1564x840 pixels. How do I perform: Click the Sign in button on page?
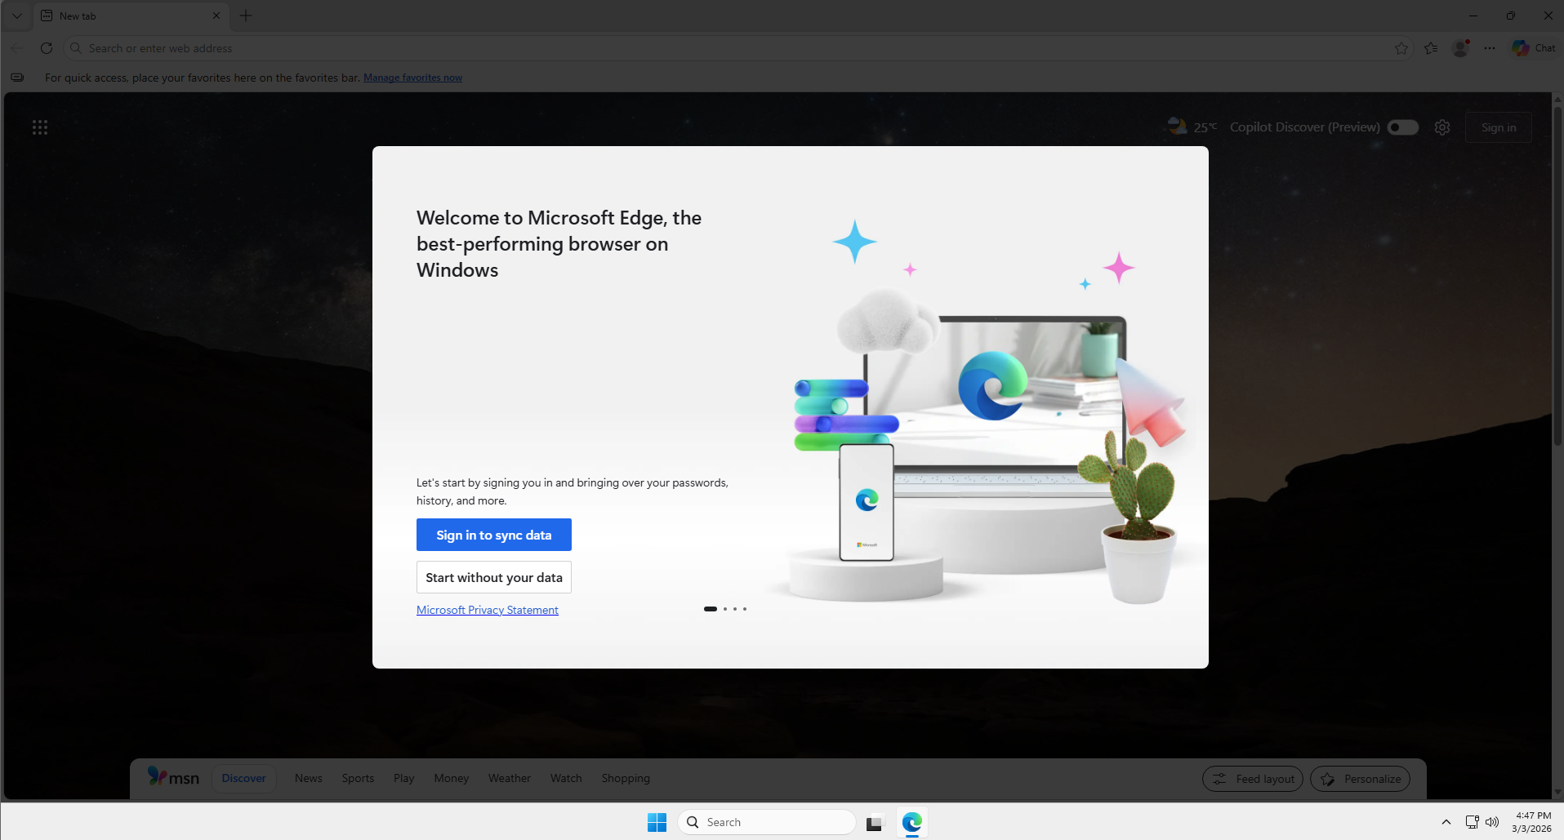pyautogui.click(x=1499, y=127)
